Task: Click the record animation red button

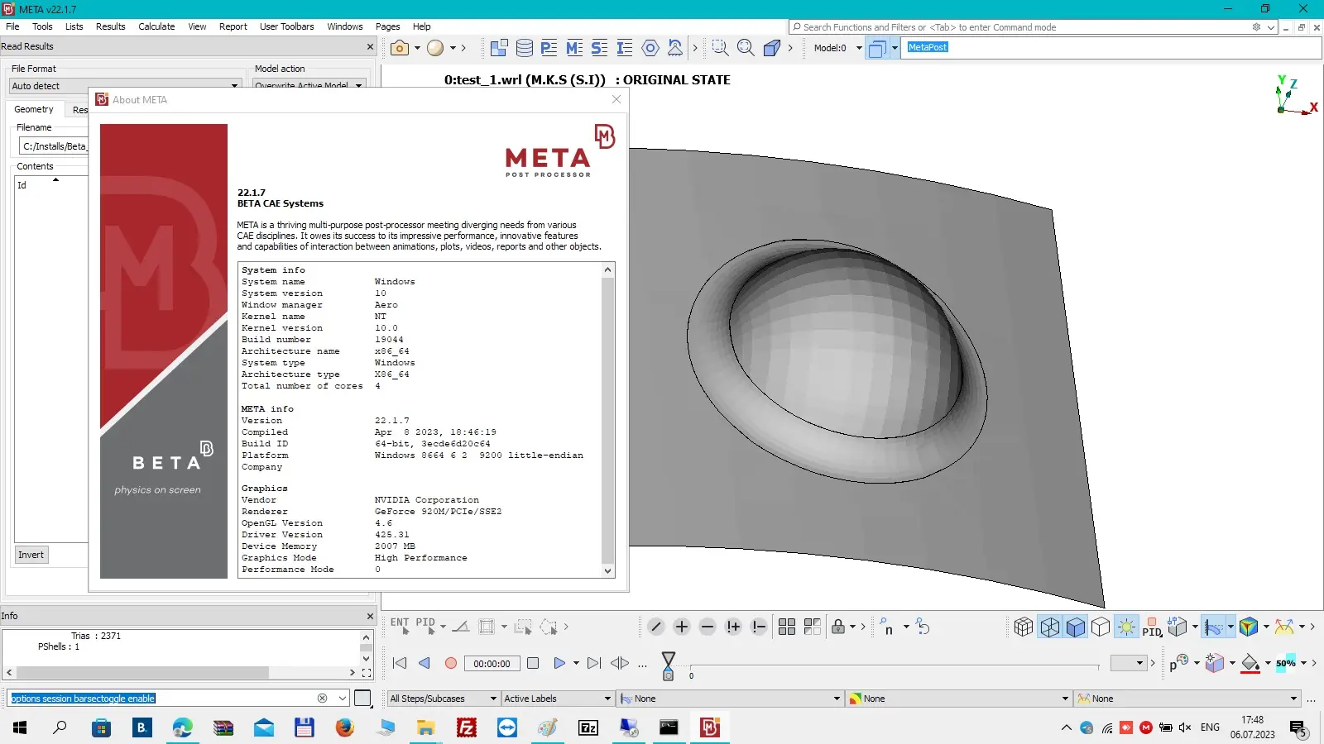Action: (x=451, y=663)
